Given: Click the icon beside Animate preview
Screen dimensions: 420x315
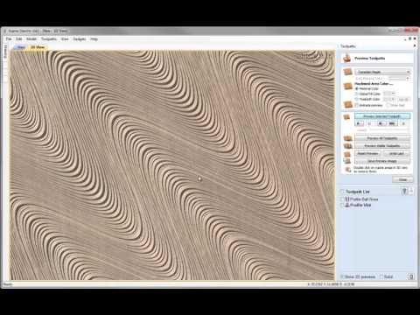Looking at the screenshot, I should click(x=347, y=104).
